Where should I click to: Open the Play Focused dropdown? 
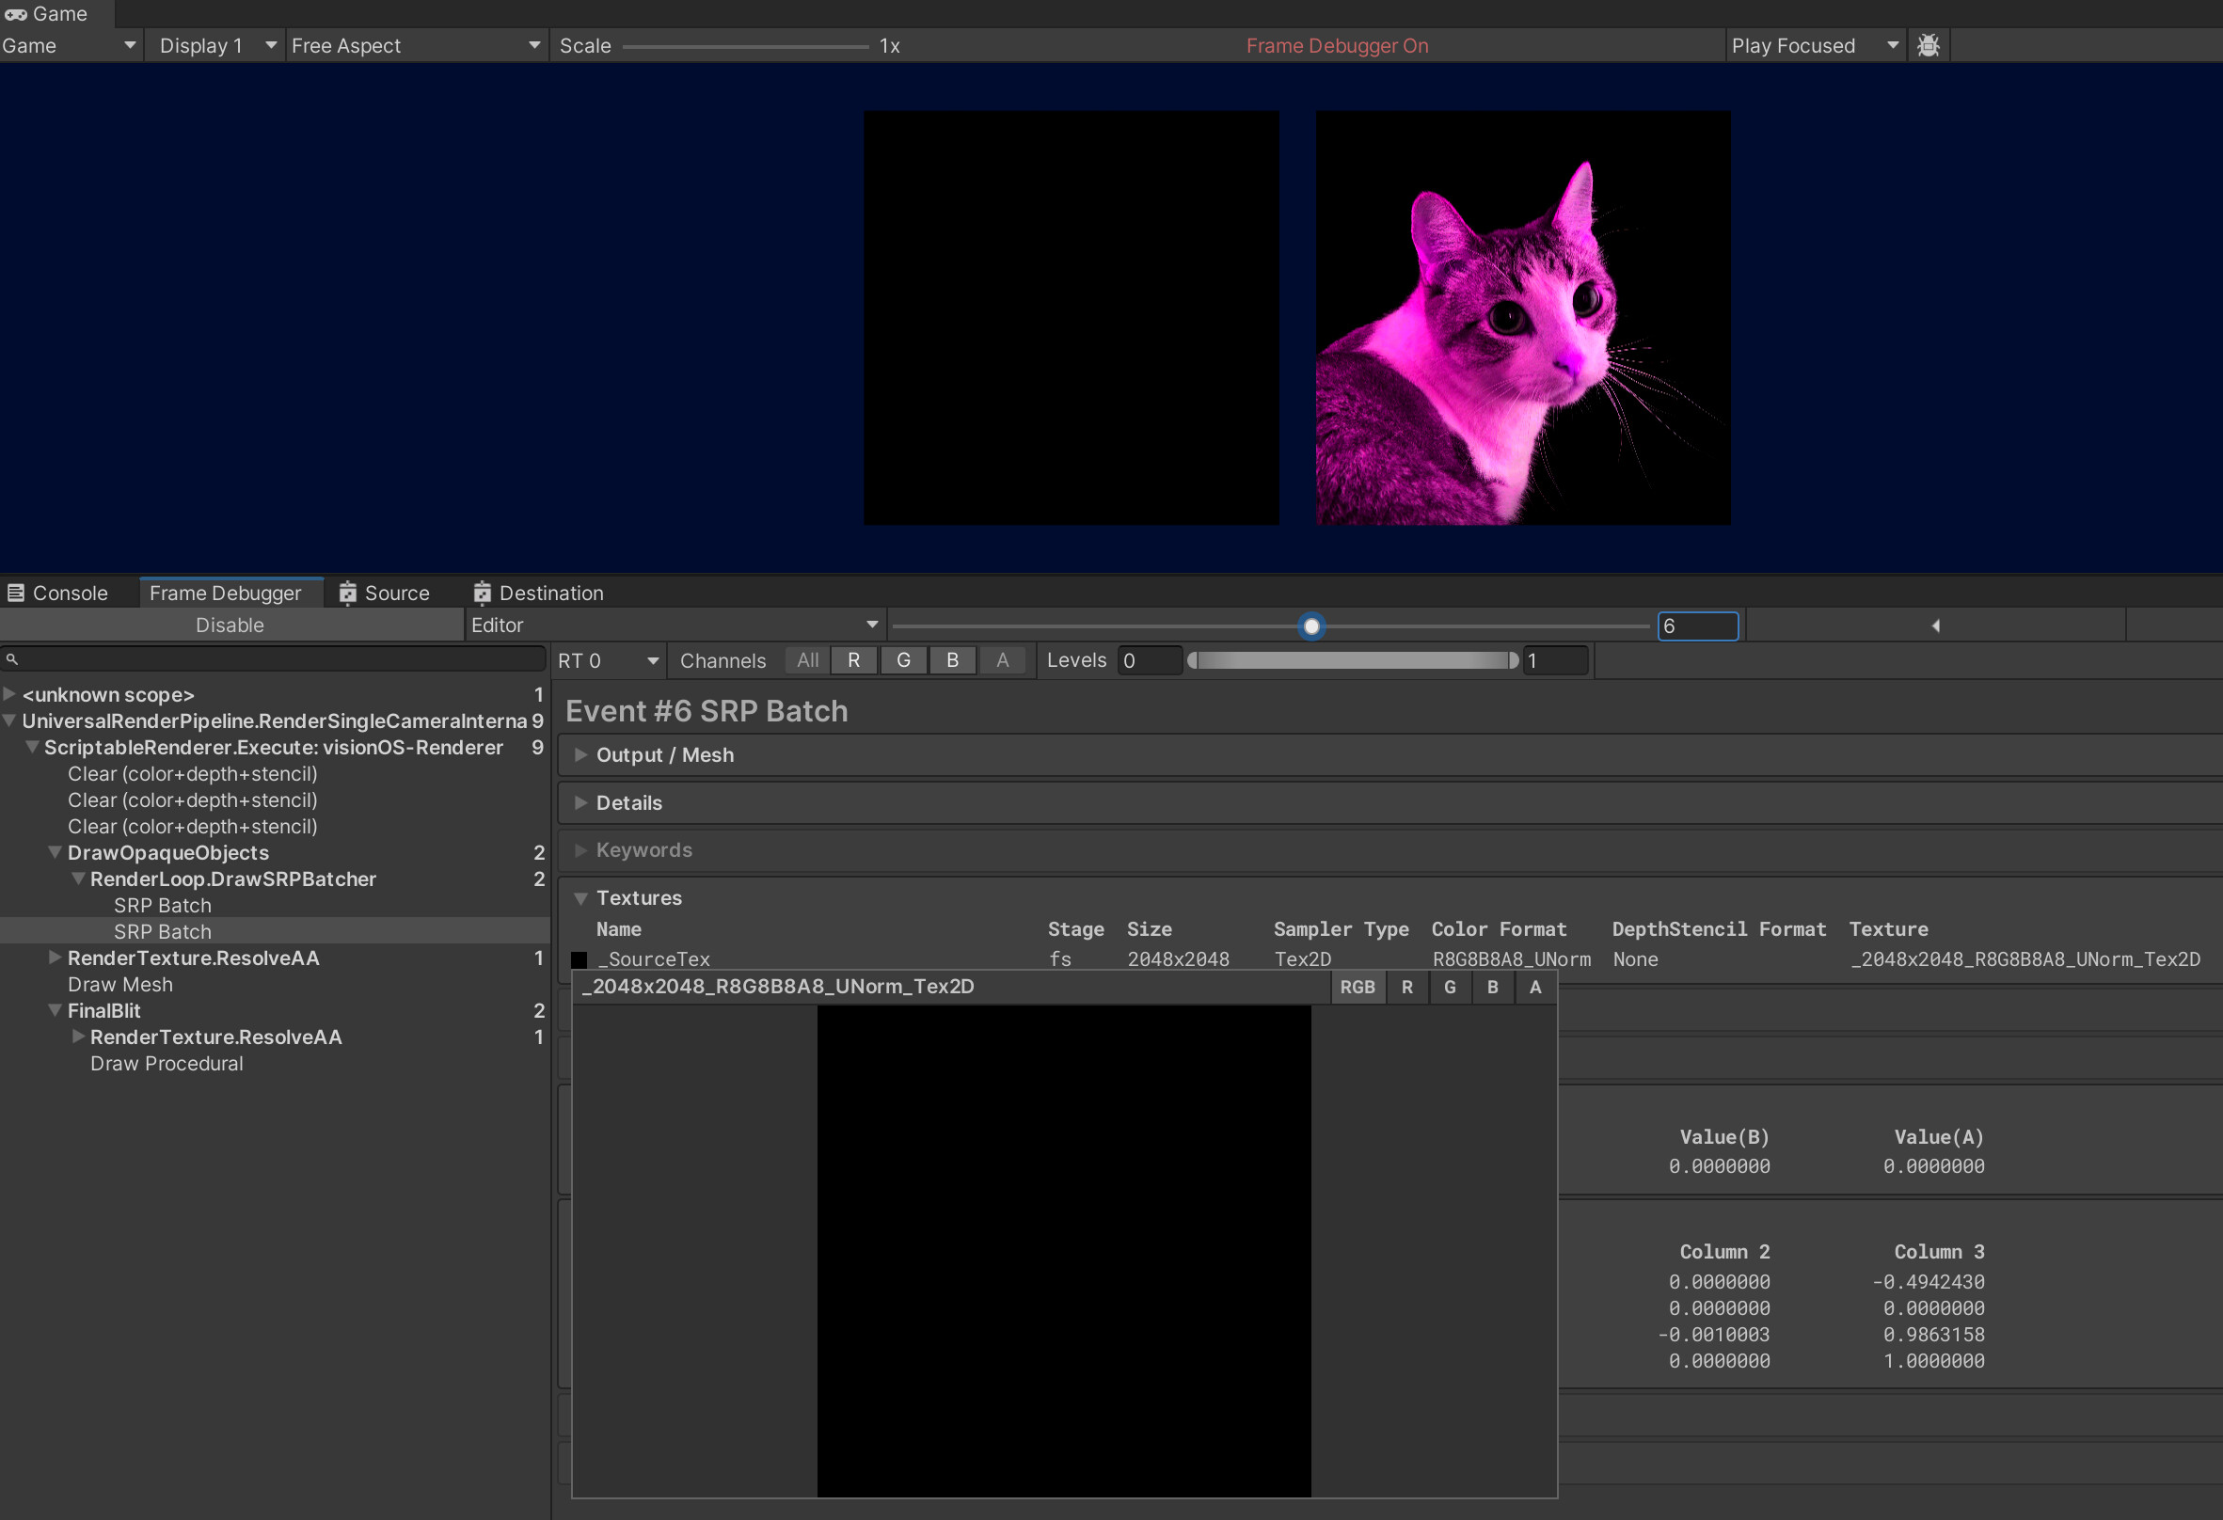tap(1815, 45)
